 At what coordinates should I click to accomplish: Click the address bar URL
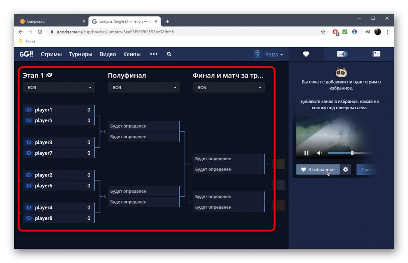(x=115, y=32)
